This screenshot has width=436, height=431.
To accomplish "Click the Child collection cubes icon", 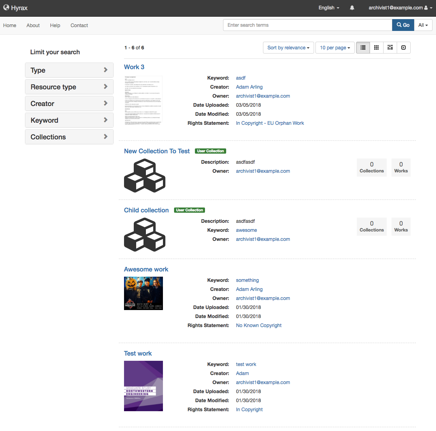I will 145,235.
